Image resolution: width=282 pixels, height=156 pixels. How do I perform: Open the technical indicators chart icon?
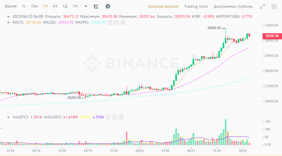click(x=96, y=6)
